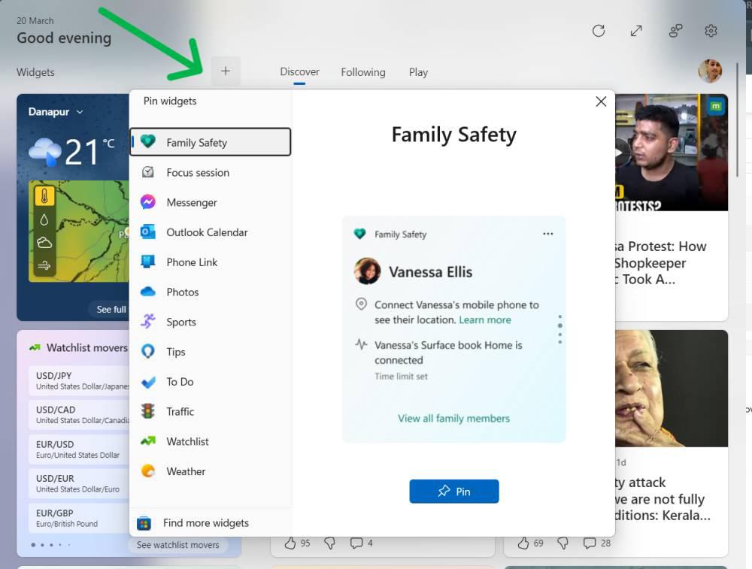Click the blue Pin button
This screenshot has width=752, height=569.
tap(453, 492)
